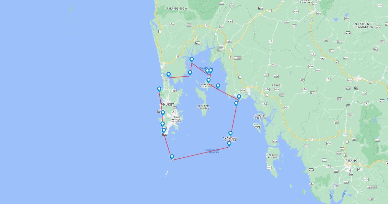Screen dimensions: 388x204
Task: Click the PHANG-NGA province label
Action: click(176, 8)
